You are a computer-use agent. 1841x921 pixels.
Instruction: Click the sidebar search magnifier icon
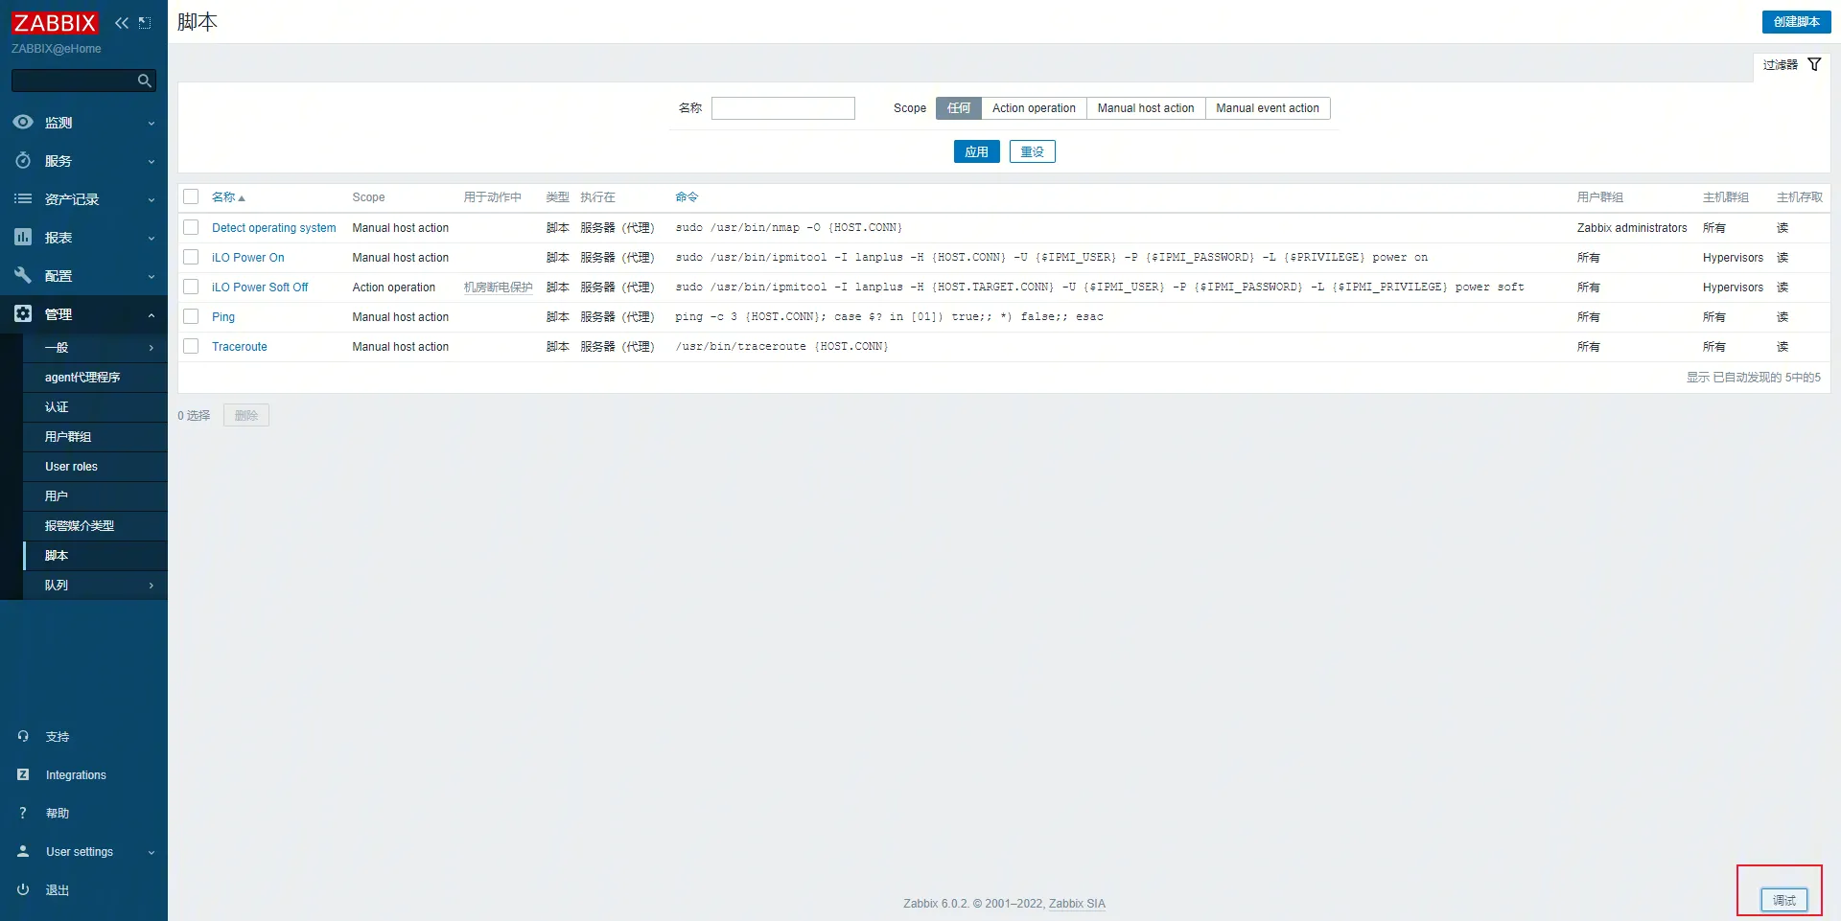click(x=144, y=81)
